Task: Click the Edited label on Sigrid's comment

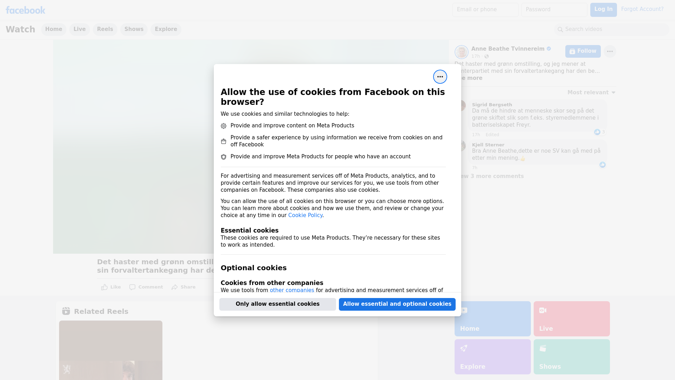Action: [x=492, y=135]
